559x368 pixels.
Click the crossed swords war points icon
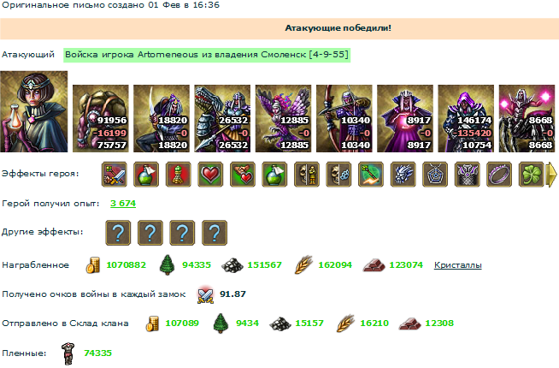206,295
